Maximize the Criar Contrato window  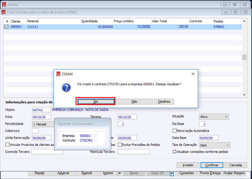click(236, 12)
